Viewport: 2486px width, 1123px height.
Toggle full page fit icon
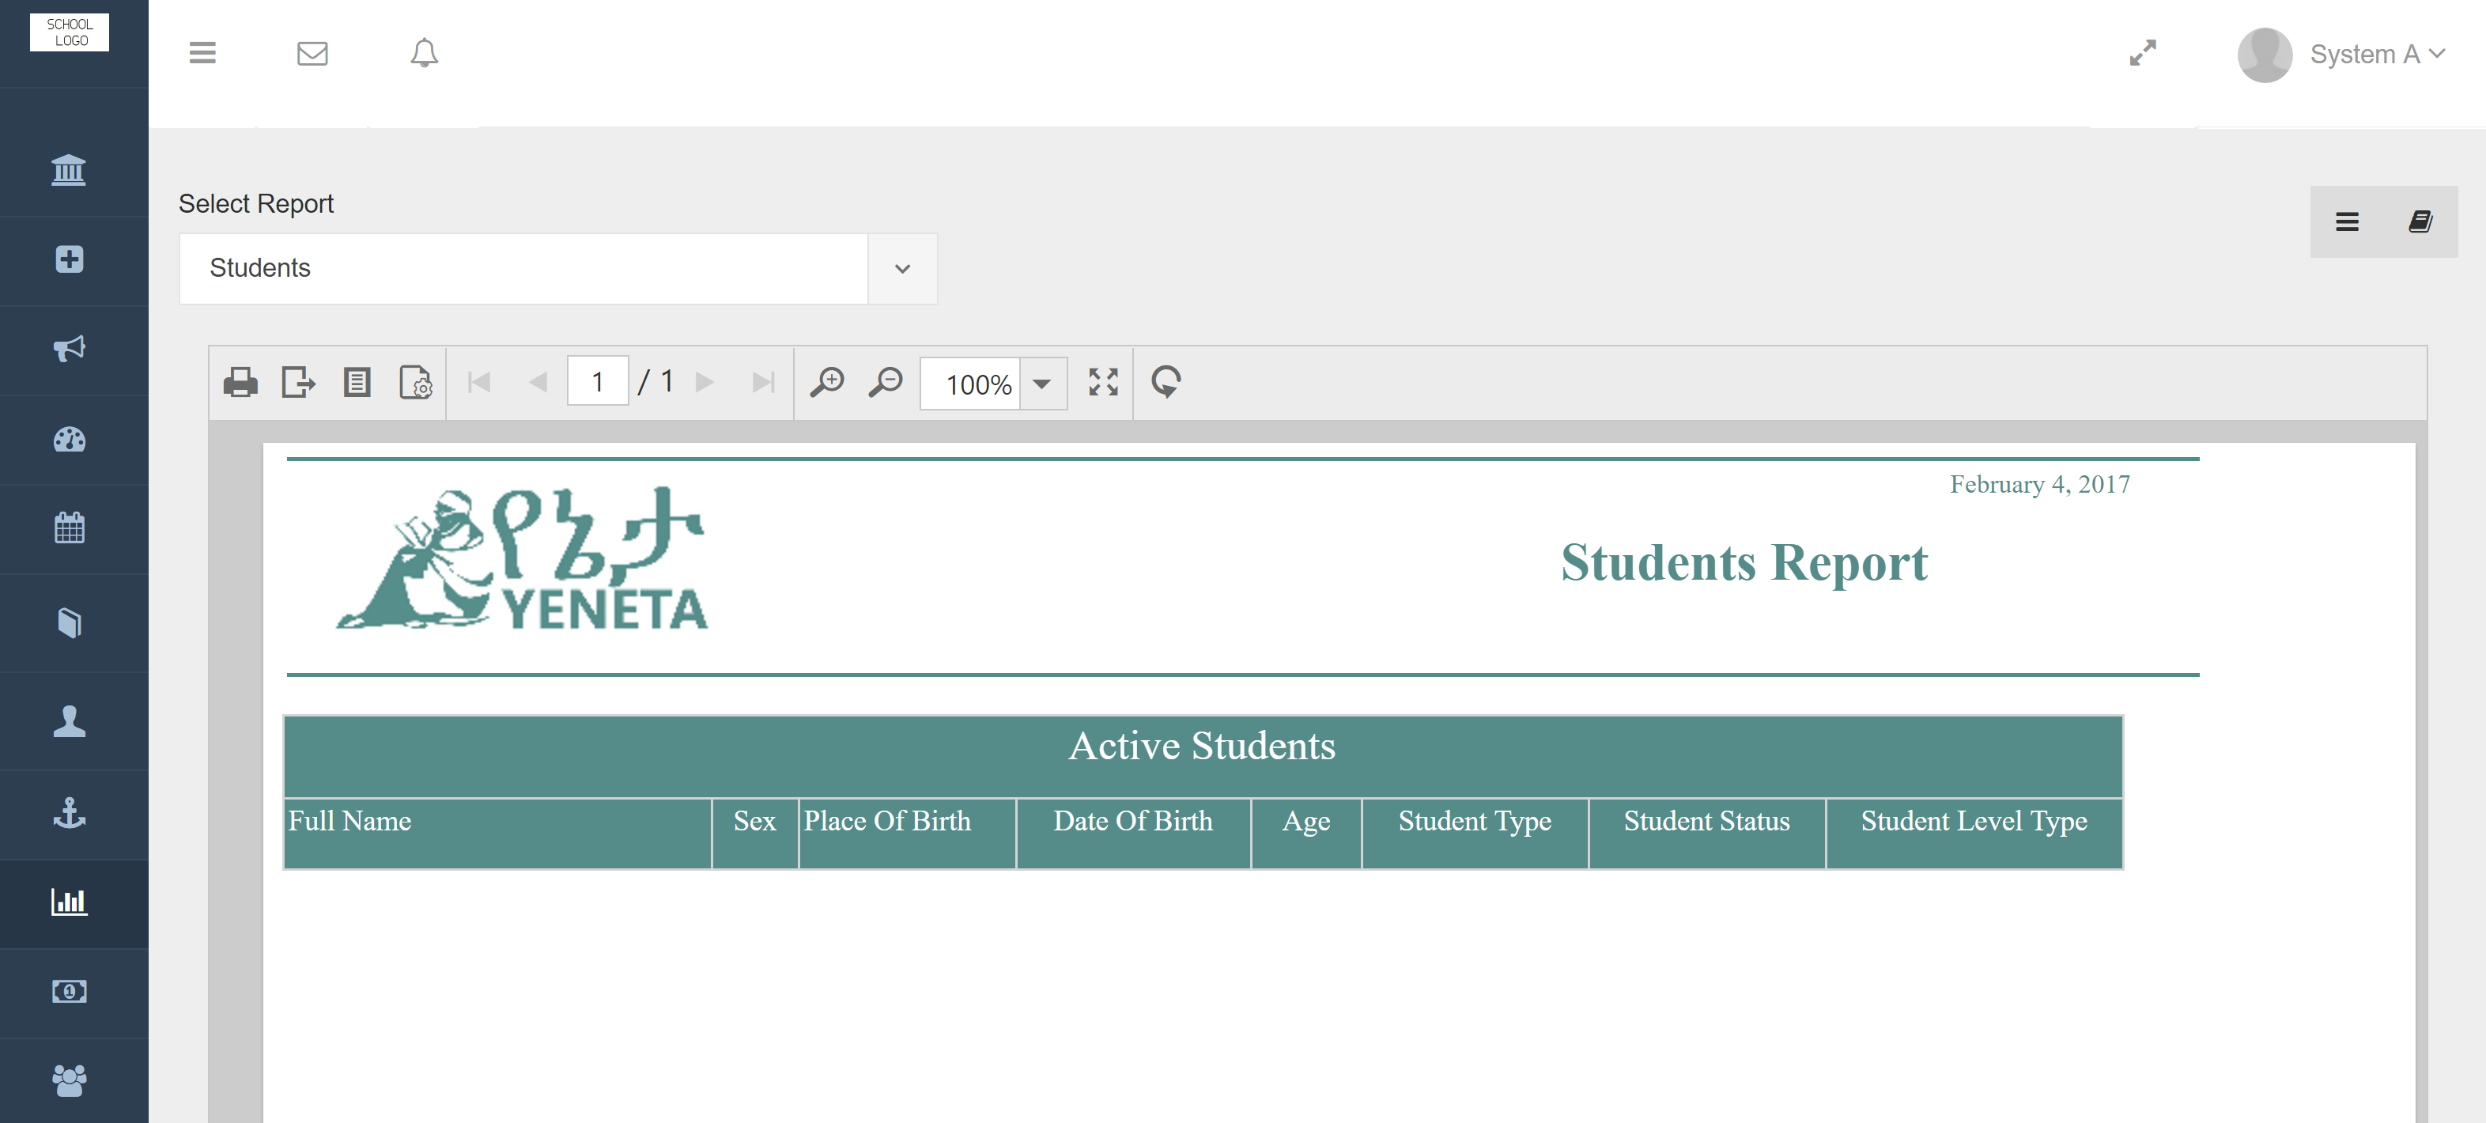pos(1103,383)
